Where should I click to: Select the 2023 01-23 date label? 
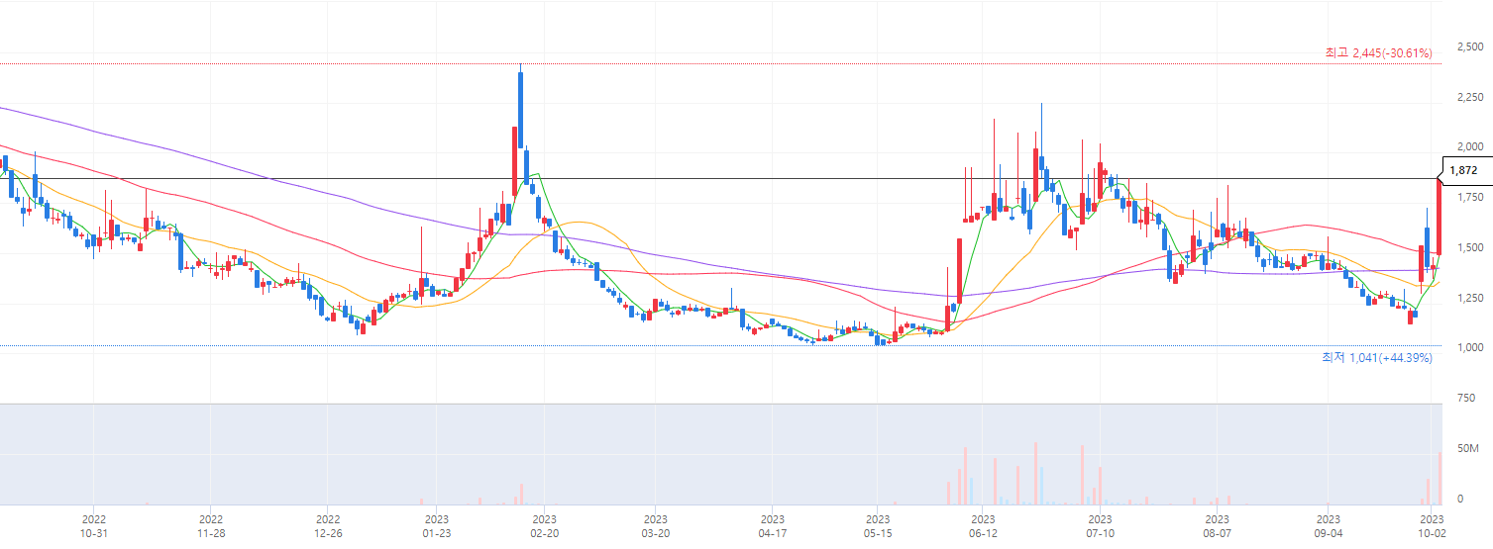coord(436,525)
